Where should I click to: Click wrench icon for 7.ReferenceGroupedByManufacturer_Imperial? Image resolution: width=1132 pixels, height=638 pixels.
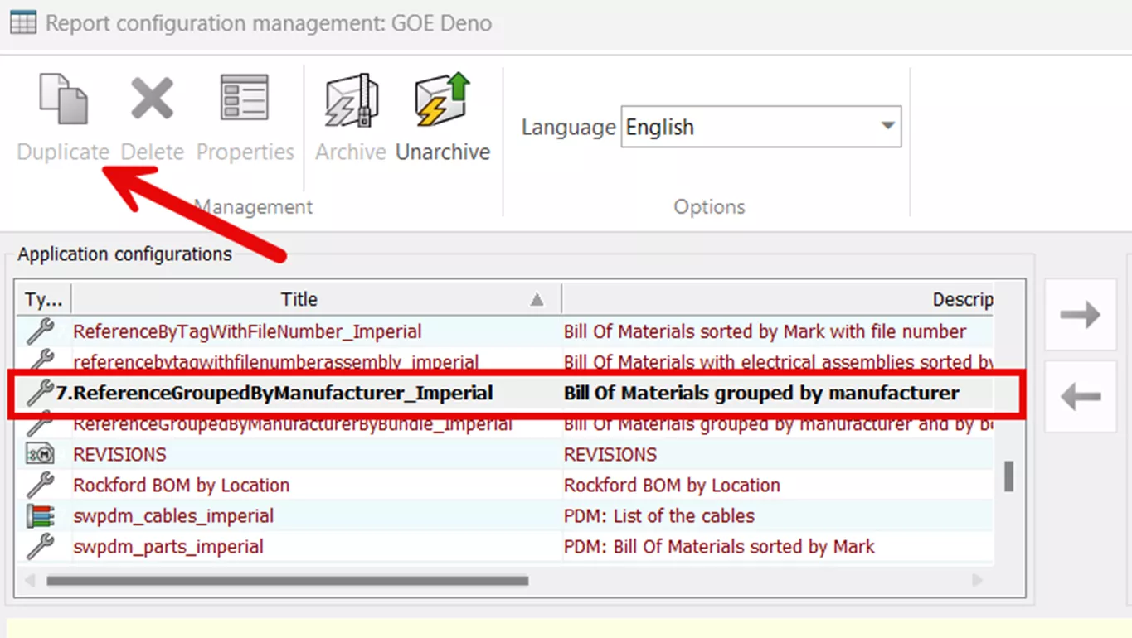coord(40,393)
